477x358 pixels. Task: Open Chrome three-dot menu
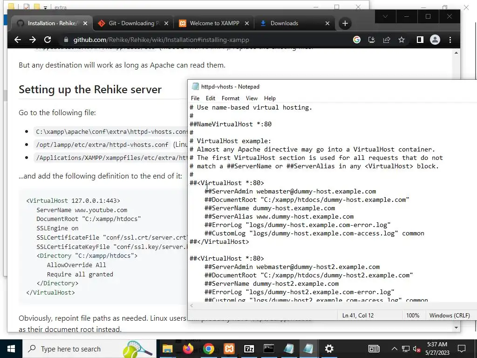tap(450, 40)
